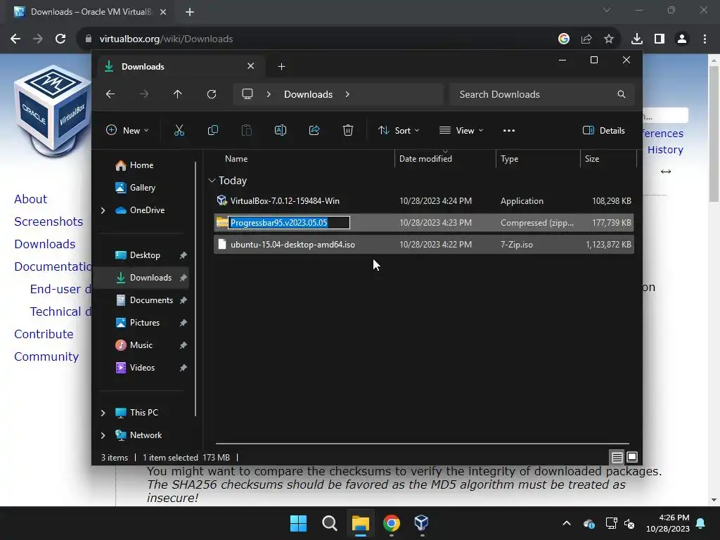Click the Share icon in Explorer toolbar

pyautogui.click(x=314, y=130)
